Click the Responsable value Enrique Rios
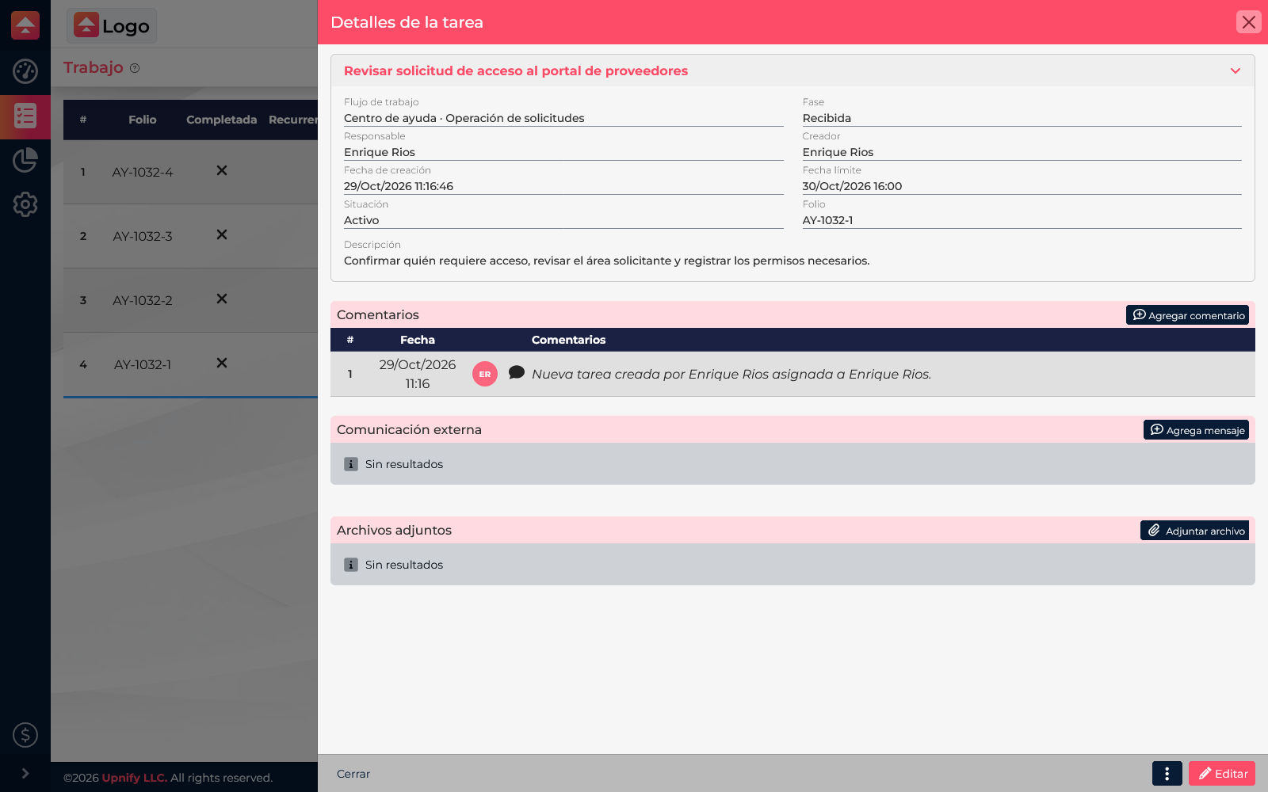The image size is (1268, 792). pyautogui.click(x=380, y=152)
